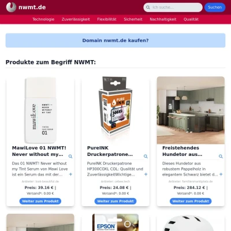This screenshot has height=231, width=231.
Task: Click the magnifier icon on the PureINK card
Action: [x=146, y=157]
